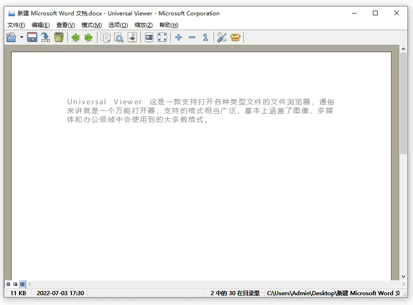Switch to text view mode bottom-left icon
Screen dimensions: 413x305
click(8, 284)
